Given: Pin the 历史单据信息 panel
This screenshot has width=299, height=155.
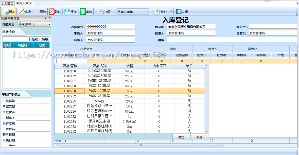Looking at the screenshot, I should pyautogui.click(x=50, y=18).
